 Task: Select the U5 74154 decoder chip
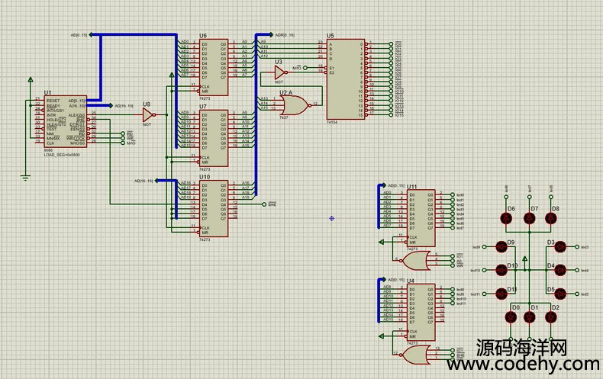pyautogui.click(x=346, y=79)
